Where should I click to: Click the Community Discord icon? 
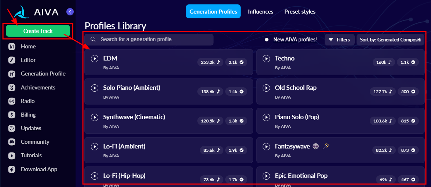tap(11, 142)
